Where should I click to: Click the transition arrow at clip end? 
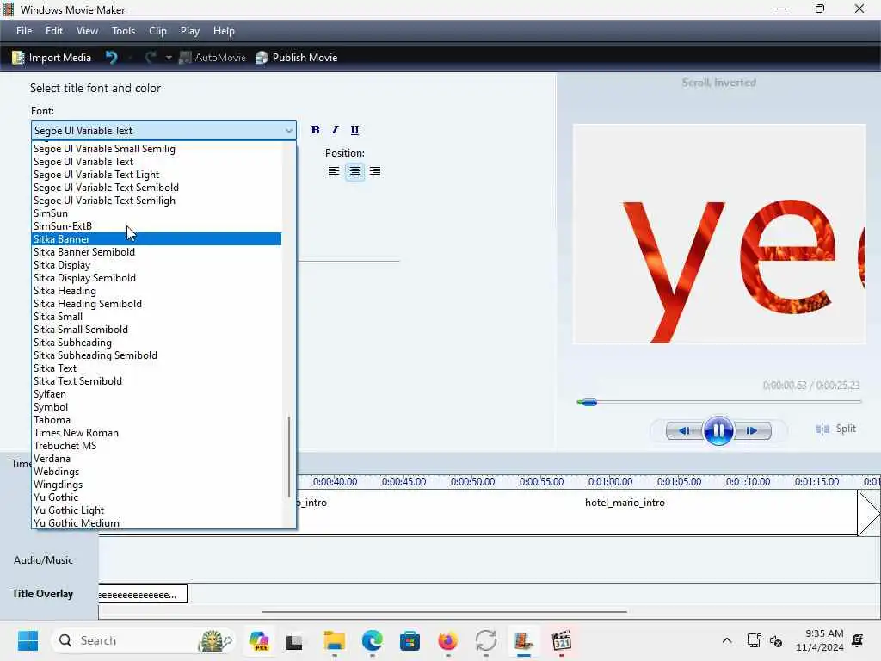click(x=869, y=513)
